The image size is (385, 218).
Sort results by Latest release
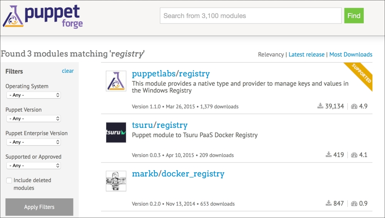[x=306, y=55]
